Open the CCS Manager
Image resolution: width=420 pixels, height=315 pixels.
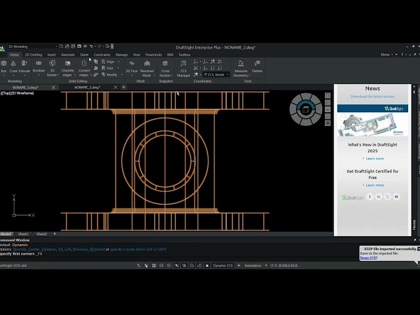coord(184,68)
